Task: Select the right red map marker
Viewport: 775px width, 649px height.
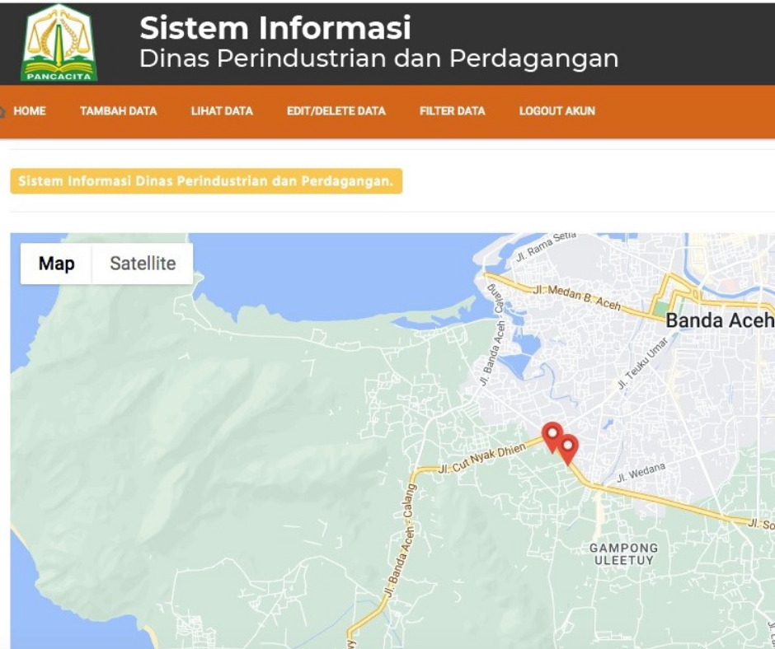Action: click(x=567, y=447)
